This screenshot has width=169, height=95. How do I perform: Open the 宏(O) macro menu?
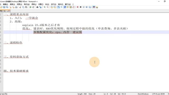click(47, 4)
